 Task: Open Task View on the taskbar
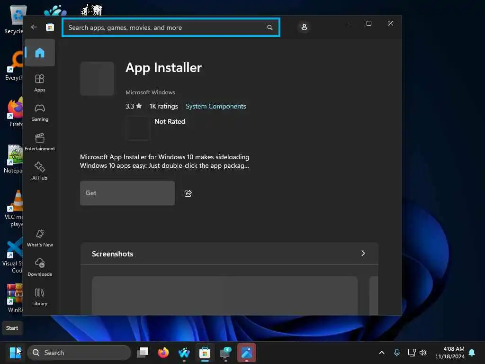143,353
